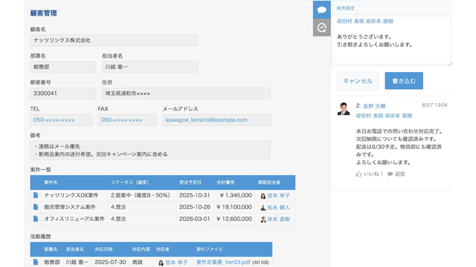Click date cell 2026-03-01
The width and height of the screenshot is (476, 267).
point(195,219)
